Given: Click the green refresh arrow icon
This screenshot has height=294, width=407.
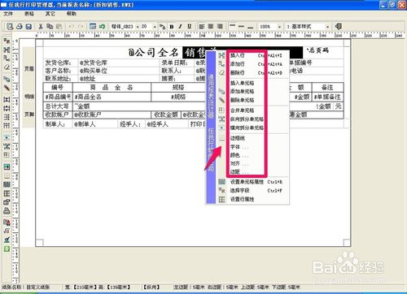Looking at the screenshot, I should click(102, 26).
